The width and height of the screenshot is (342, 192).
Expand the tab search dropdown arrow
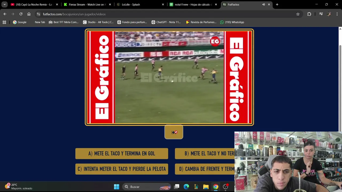click(5, 5)
